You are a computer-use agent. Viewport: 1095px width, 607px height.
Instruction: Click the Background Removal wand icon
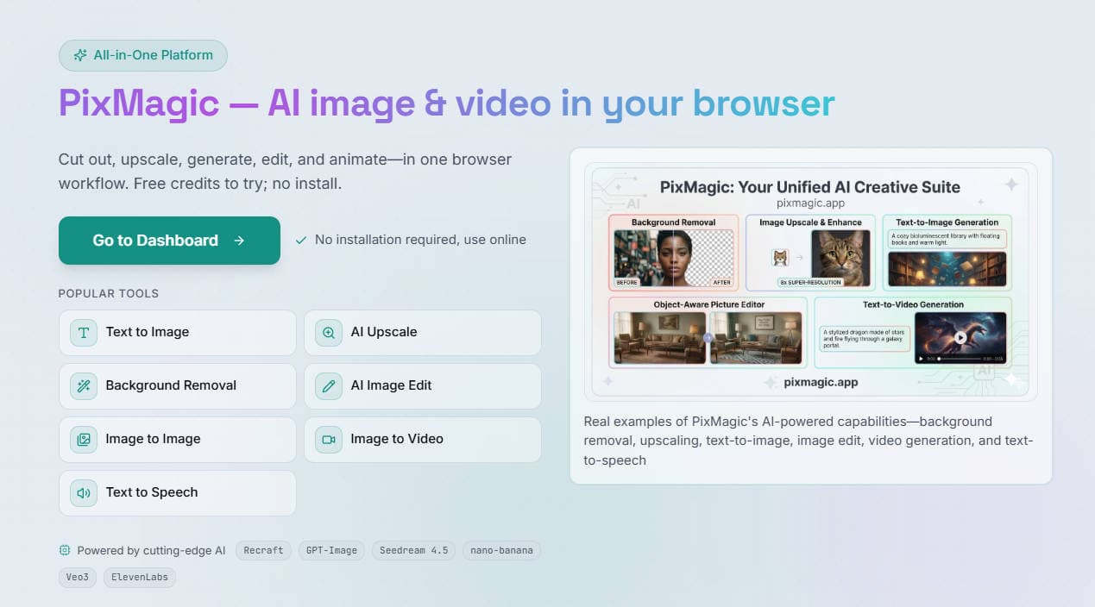coord(84,386)
